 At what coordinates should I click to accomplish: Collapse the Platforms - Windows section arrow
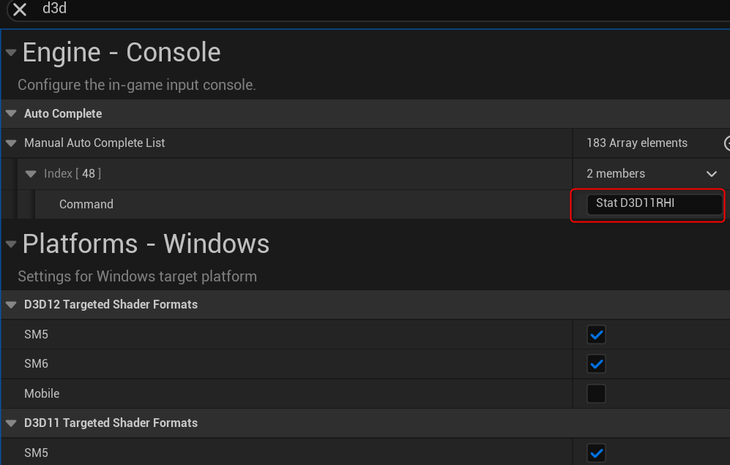click(11, 245)
